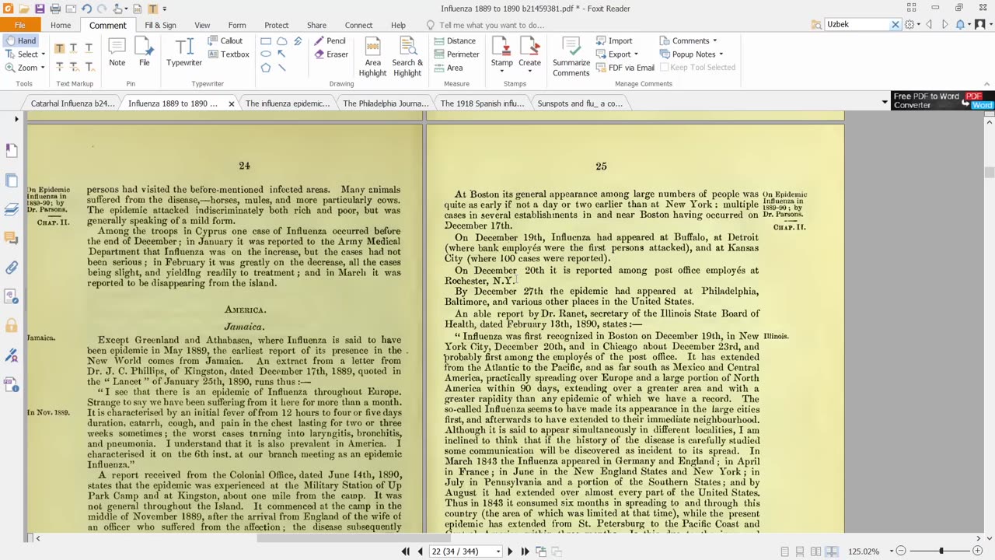Screen dimensions: 995x560
Task: Select the Area measure tool
Action: pos(449,68)
